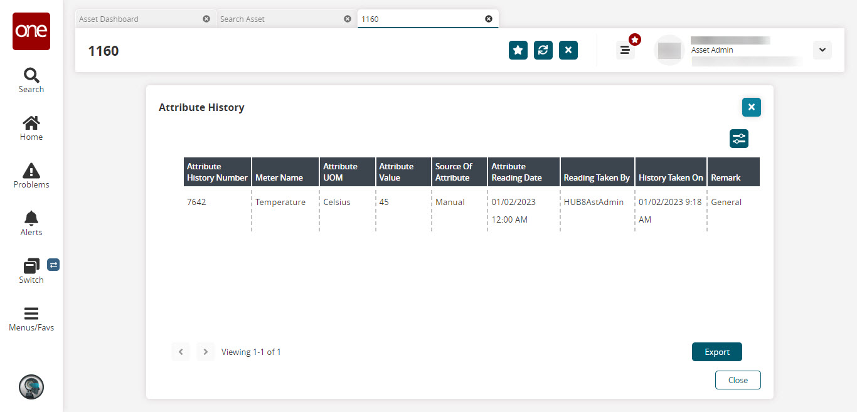Refresh the 1160 page
The image size is (857, 412).
pyautogui.click(x=543, y=50)
